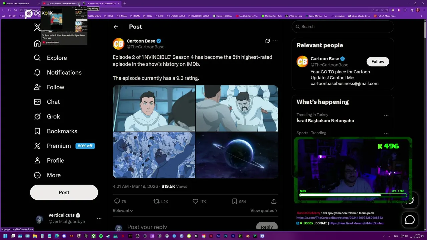The height and width of the screenshot is (240, 427).
Task: Open the ringed planet image in post
Action: click(x=237, y=155)
